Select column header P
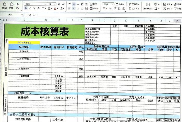Image resolution: width=182 pixels, height=122 pixels. (x=177, y=21)
